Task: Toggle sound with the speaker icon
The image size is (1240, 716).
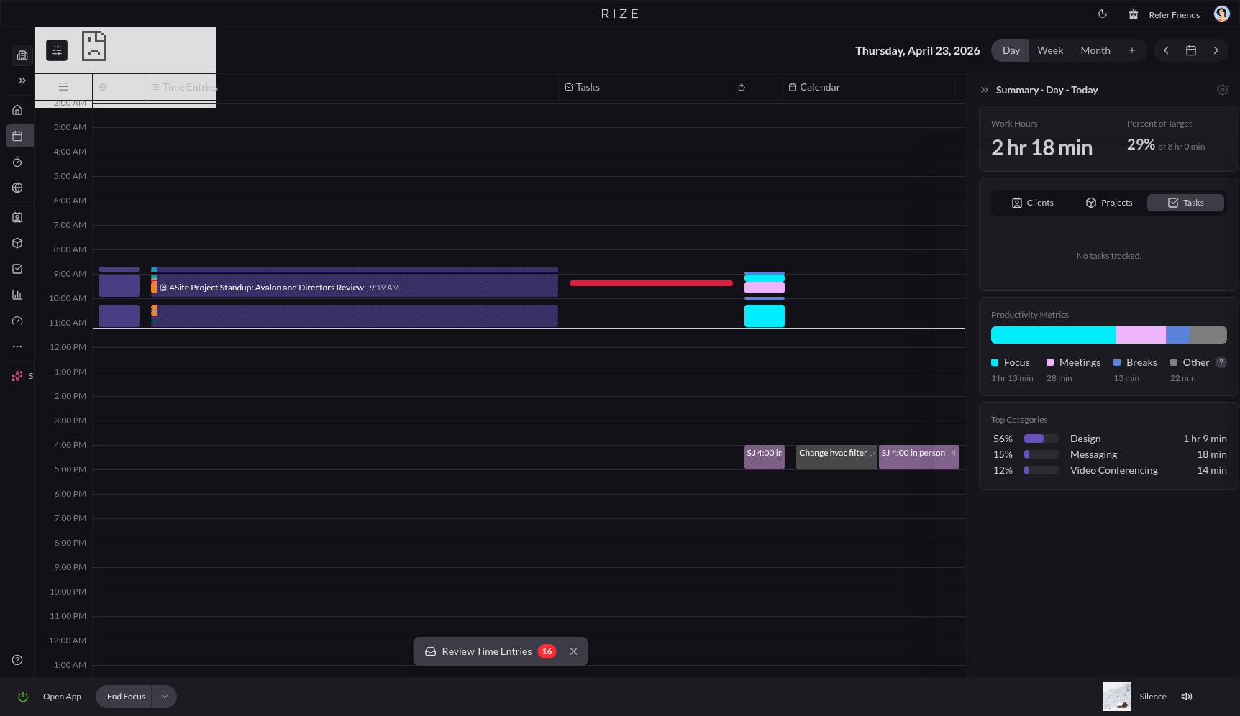Action: click(1186, 697)
